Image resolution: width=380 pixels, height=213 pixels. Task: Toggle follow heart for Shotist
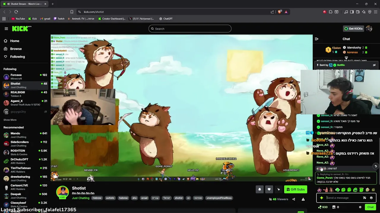(269, 189)
